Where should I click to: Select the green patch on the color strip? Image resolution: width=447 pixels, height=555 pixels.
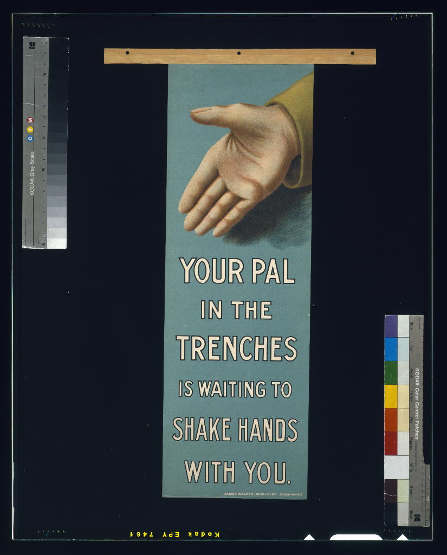pos(391,372)
